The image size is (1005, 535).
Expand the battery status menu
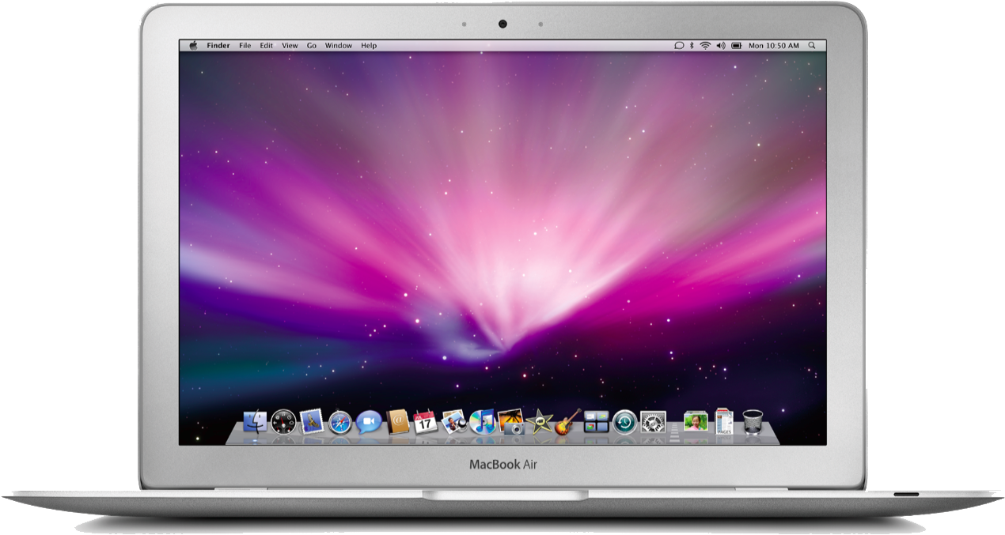click(x=737, y=45)
